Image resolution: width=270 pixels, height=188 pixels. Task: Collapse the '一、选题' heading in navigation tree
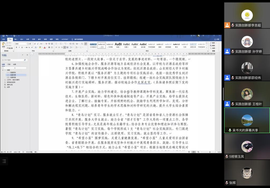coord(3,70)
